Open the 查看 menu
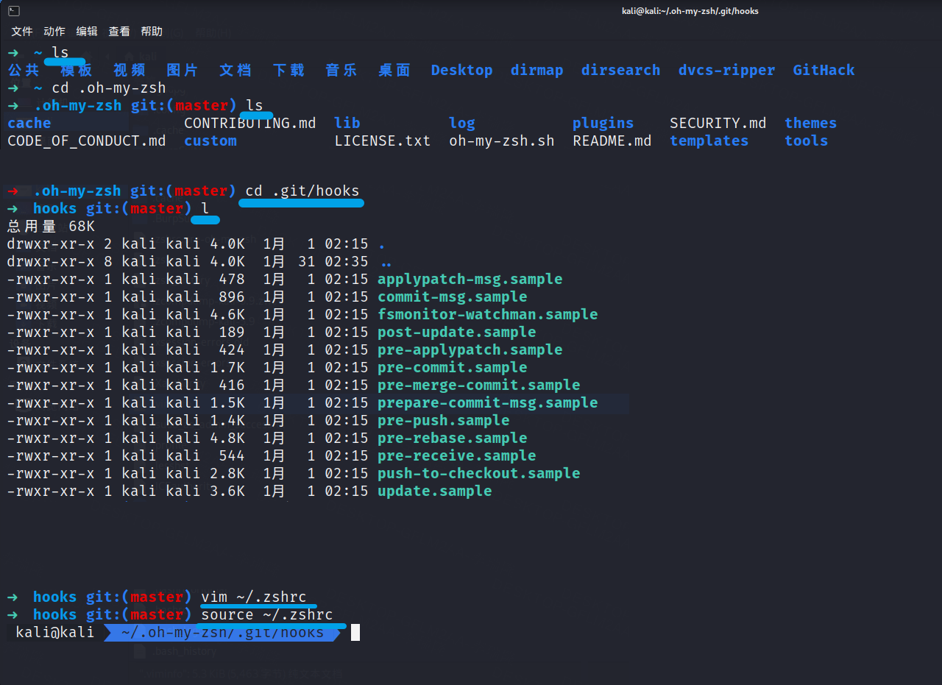The height and width of the screenshot is (685, 942). coord(119,31)
